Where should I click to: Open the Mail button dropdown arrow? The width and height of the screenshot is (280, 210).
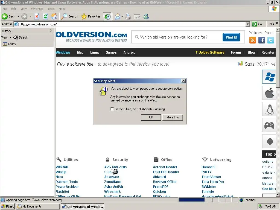[x=122, y=16]
